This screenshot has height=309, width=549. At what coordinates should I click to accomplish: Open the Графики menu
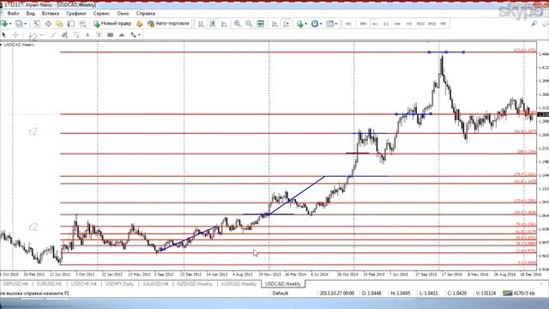coord(76,14)
